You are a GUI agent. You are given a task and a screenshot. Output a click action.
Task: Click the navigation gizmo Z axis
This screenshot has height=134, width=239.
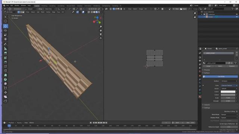pyautogui.click(x=97, y=17)
